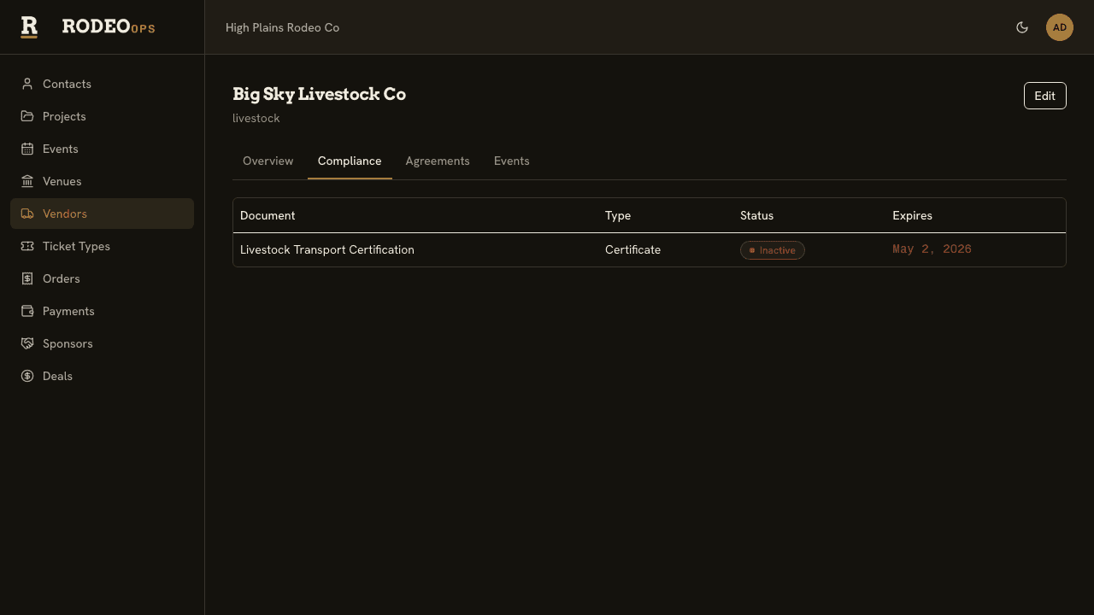The image size is (1094, 615).
Task: Navigate to the Deals label in the sidebar
Action: [x=57, y=376]
